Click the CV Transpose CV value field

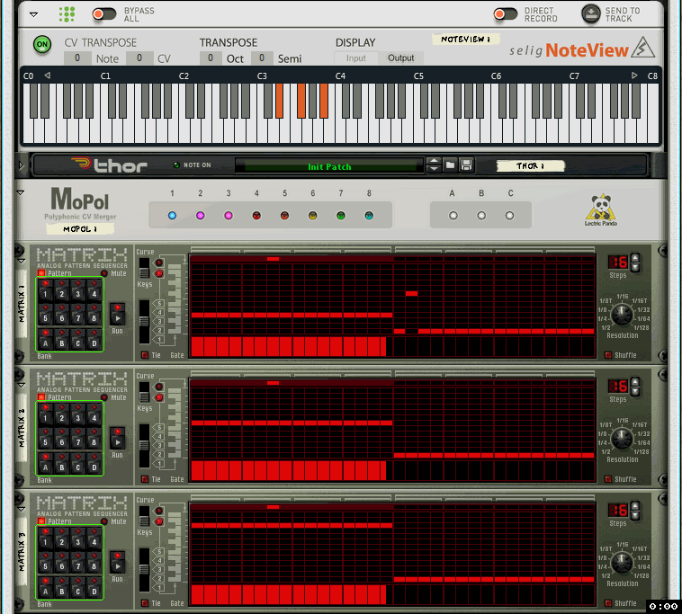pos(139,58)
